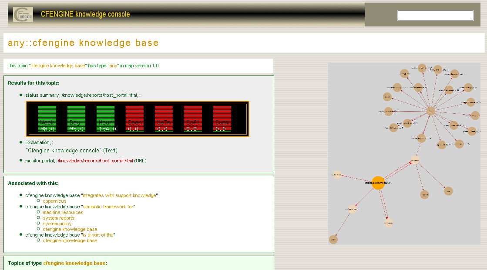
Task: Follow the machine resources link
Action: (63, 212)
